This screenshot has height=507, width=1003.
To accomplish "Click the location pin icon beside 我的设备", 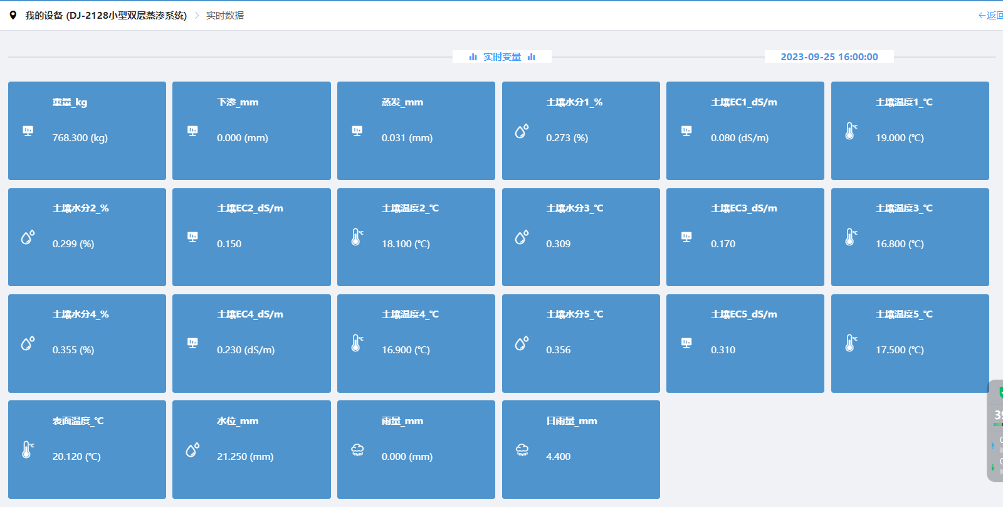I will click(x=13, y=15).
